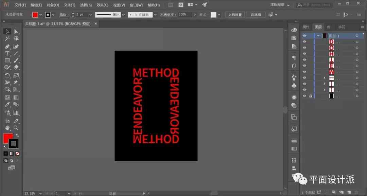Toggle visibility of the W letter sublayer
Viewport: 367px width, 196px height.
tap(304, 72)
